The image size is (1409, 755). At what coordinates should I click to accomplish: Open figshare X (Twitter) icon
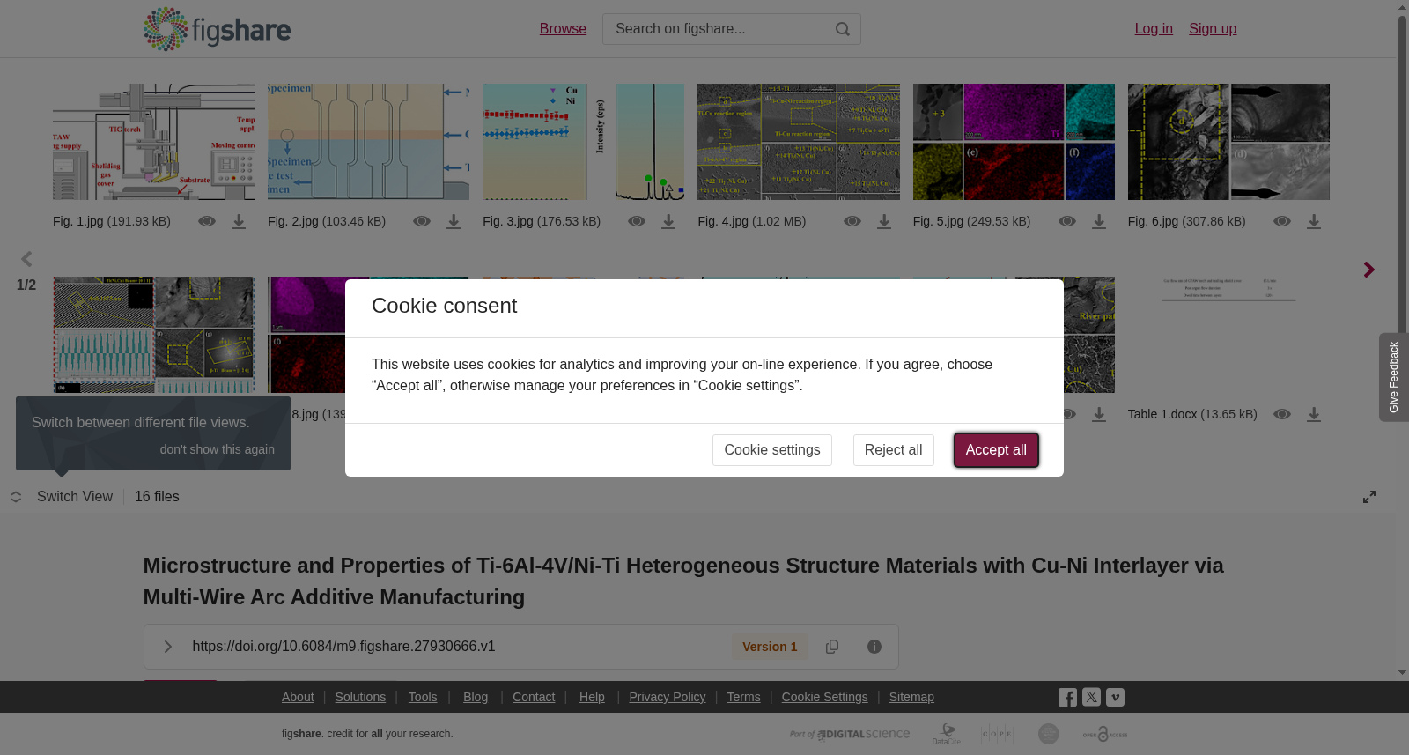pyautogui.click(x=1091, y=697)
